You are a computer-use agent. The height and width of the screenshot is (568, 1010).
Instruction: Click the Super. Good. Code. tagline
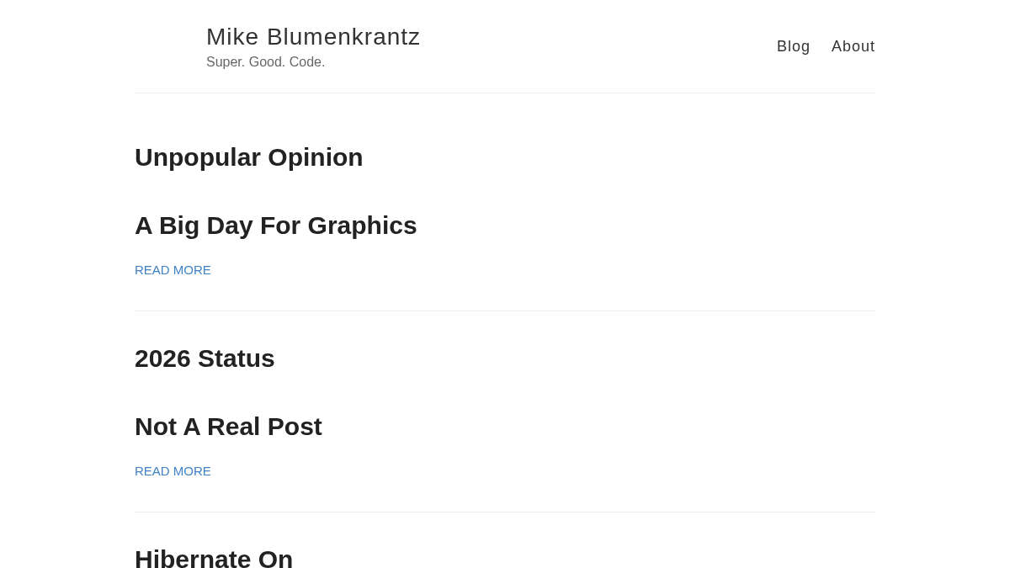click(x=265, y=62)
